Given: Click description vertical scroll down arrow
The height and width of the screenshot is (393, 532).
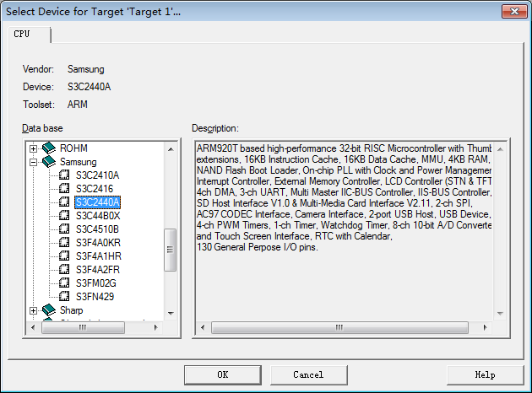Looking at the screenshot, I should [x=500, y=314].
